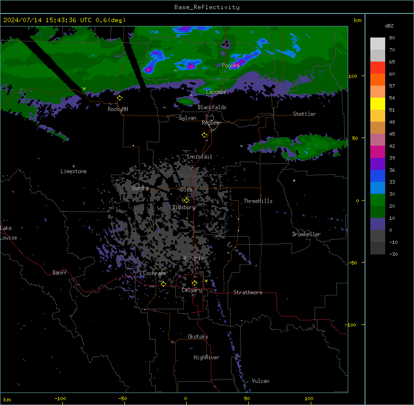
Task: Click the HighRiver label
Action: (x=207, y=357)
